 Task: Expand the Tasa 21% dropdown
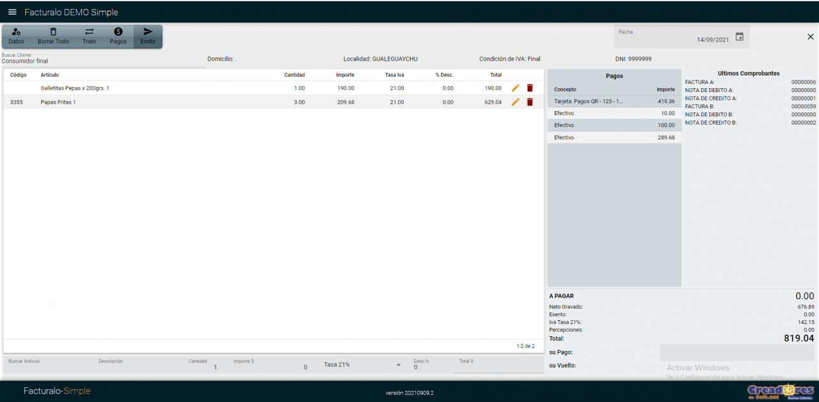click(398, 365)
